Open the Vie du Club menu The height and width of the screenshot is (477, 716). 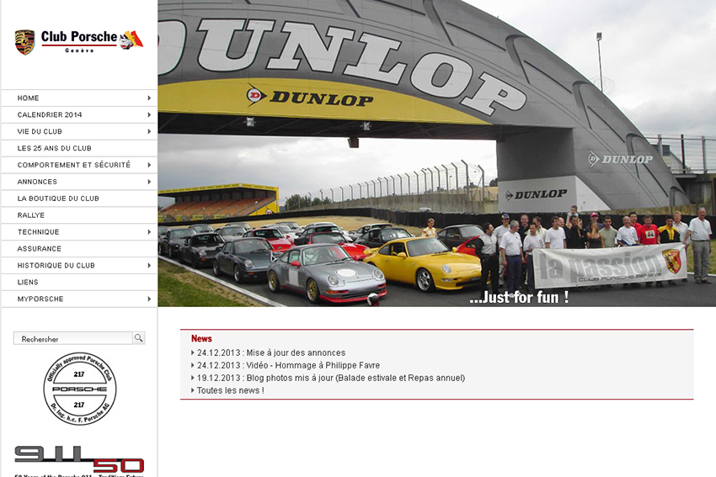point(40,131)
